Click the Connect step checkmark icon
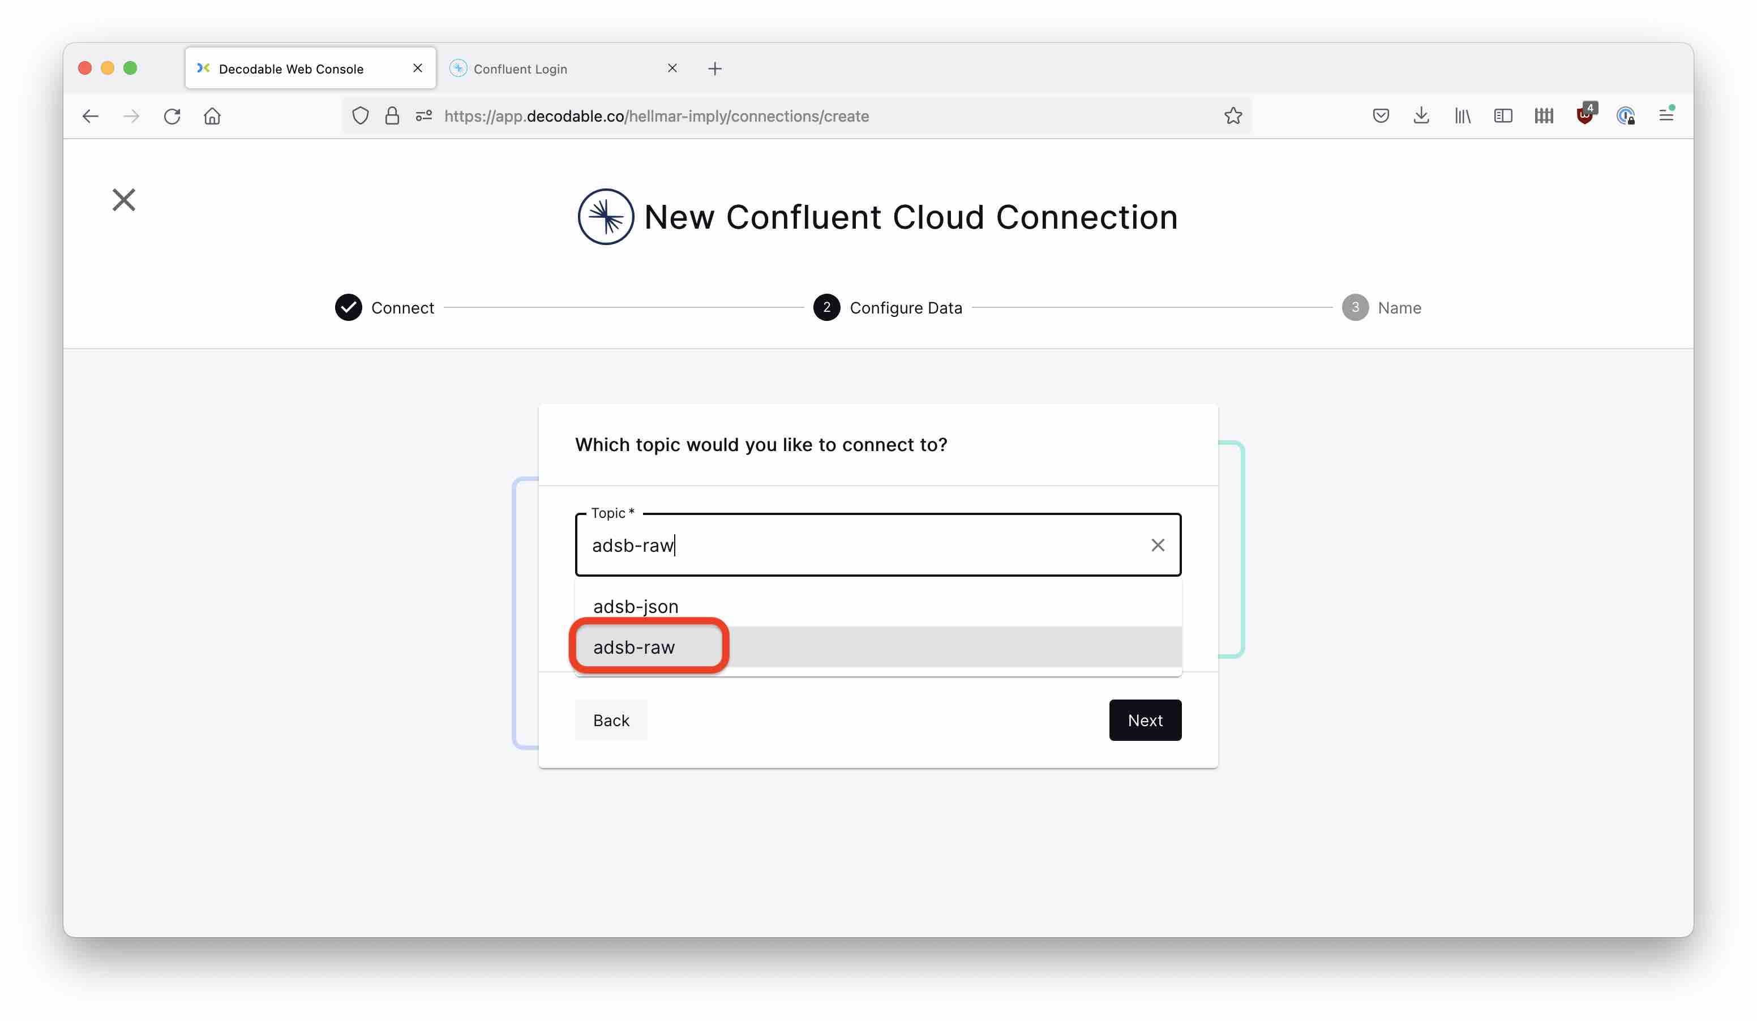1757x1021 pixels. (x=349, y=307)
